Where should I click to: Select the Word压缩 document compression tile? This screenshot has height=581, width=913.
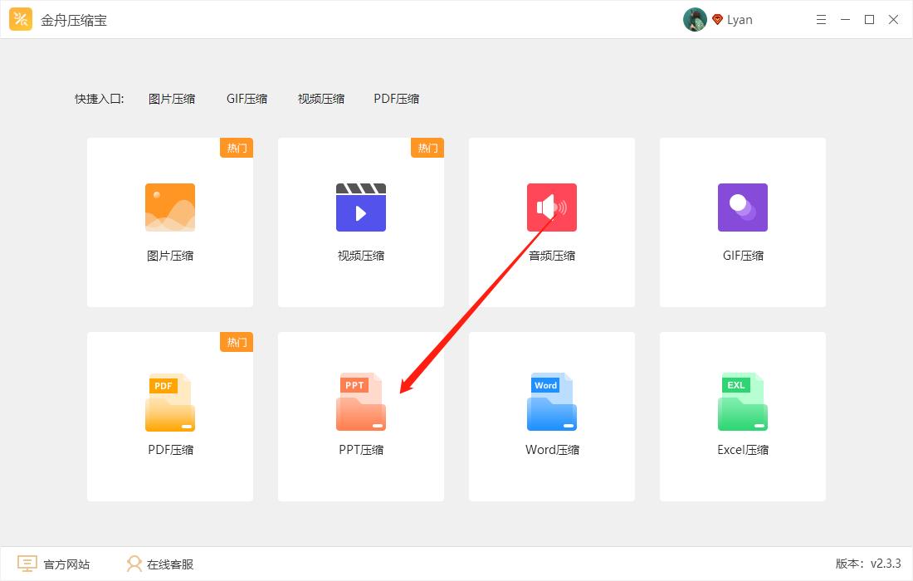[x=551, y=415]
